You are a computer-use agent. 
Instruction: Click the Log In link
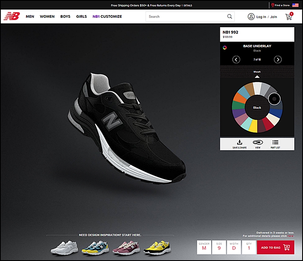(x=261, y=17)
